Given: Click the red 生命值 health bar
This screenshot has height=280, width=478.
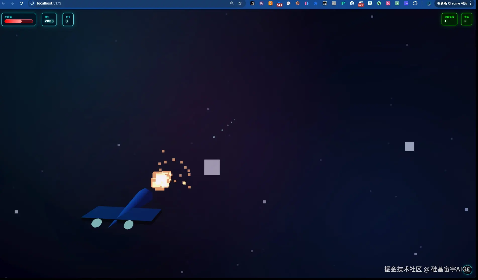Looking at the screenshot, I should click(x=19, y=21).
